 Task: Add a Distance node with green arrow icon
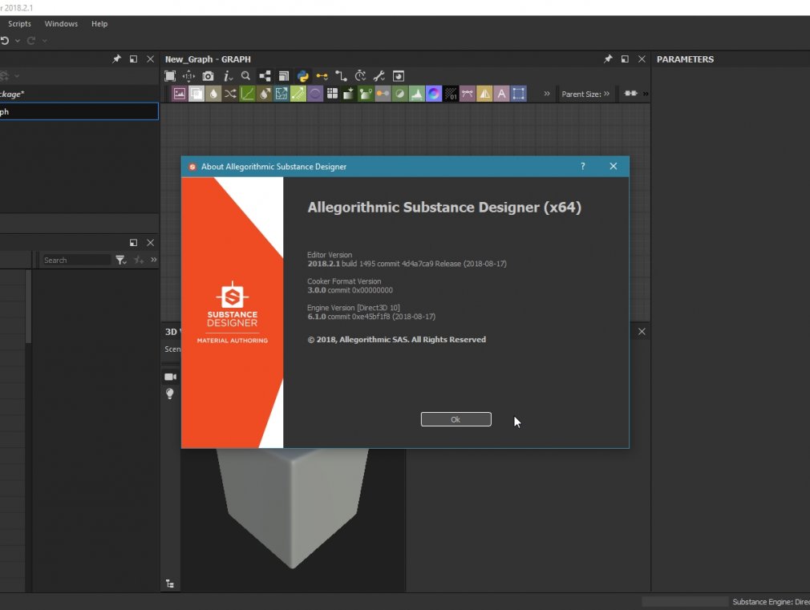point(298,94)
